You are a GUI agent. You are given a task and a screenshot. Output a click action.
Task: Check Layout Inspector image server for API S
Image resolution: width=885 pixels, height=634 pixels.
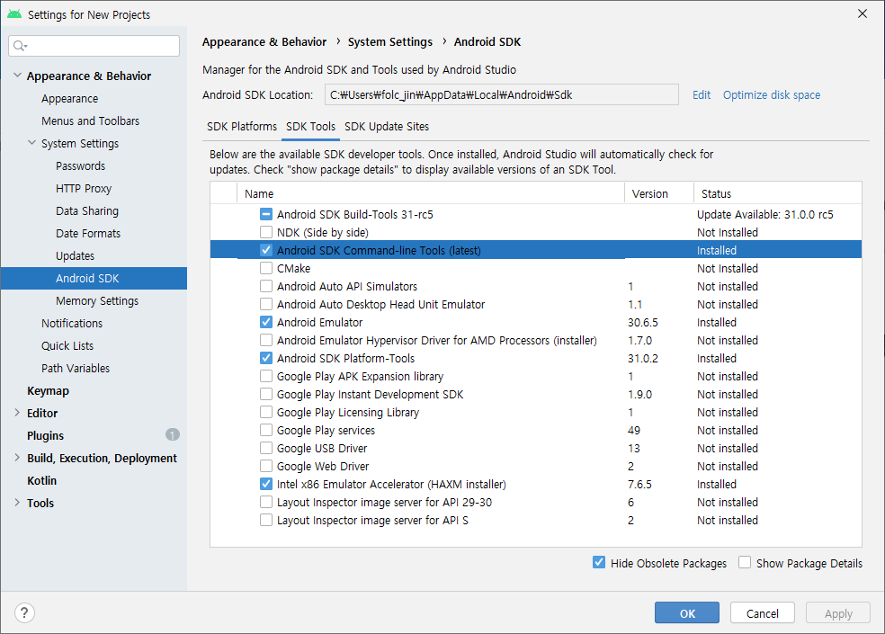pyautogui.click(x=266, y=520)
